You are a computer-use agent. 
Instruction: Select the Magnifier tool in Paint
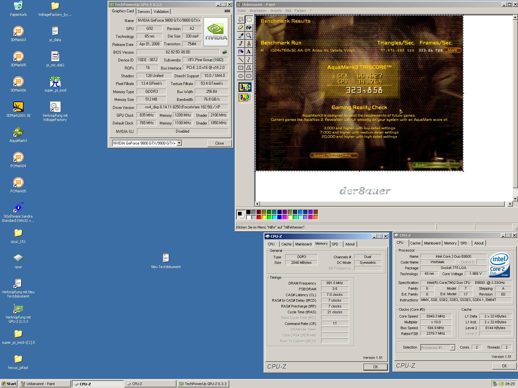pos(249,36)
